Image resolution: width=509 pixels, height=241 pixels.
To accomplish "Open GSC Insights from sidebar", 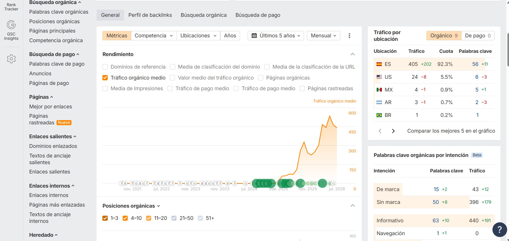I will tap(11, 30).
